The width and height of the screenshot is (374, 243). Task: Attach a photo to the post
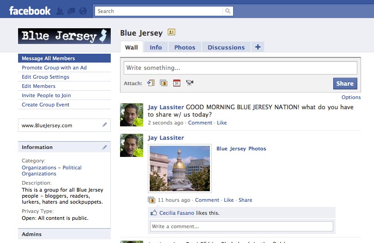coord(164,83)
